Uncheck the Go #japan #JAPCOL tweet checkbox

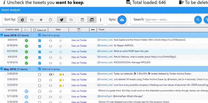pos(40,46)
